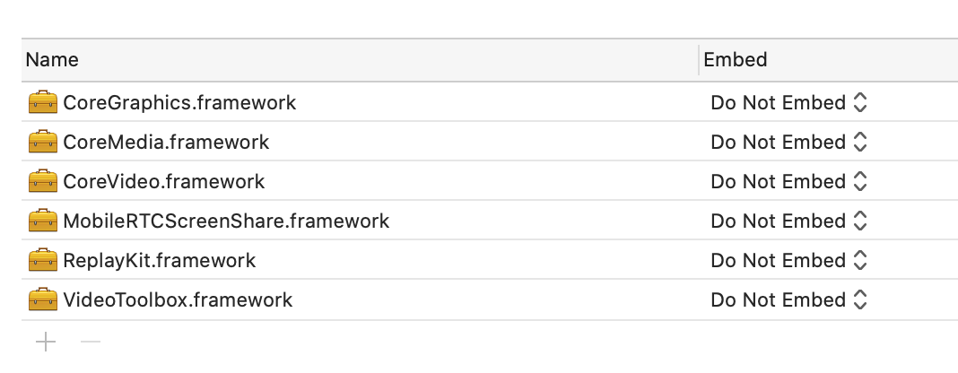Click the CoreMedia.framework toolbox icon
The width and height of the screenshot is (958, 373).
(x=43, y=142)
